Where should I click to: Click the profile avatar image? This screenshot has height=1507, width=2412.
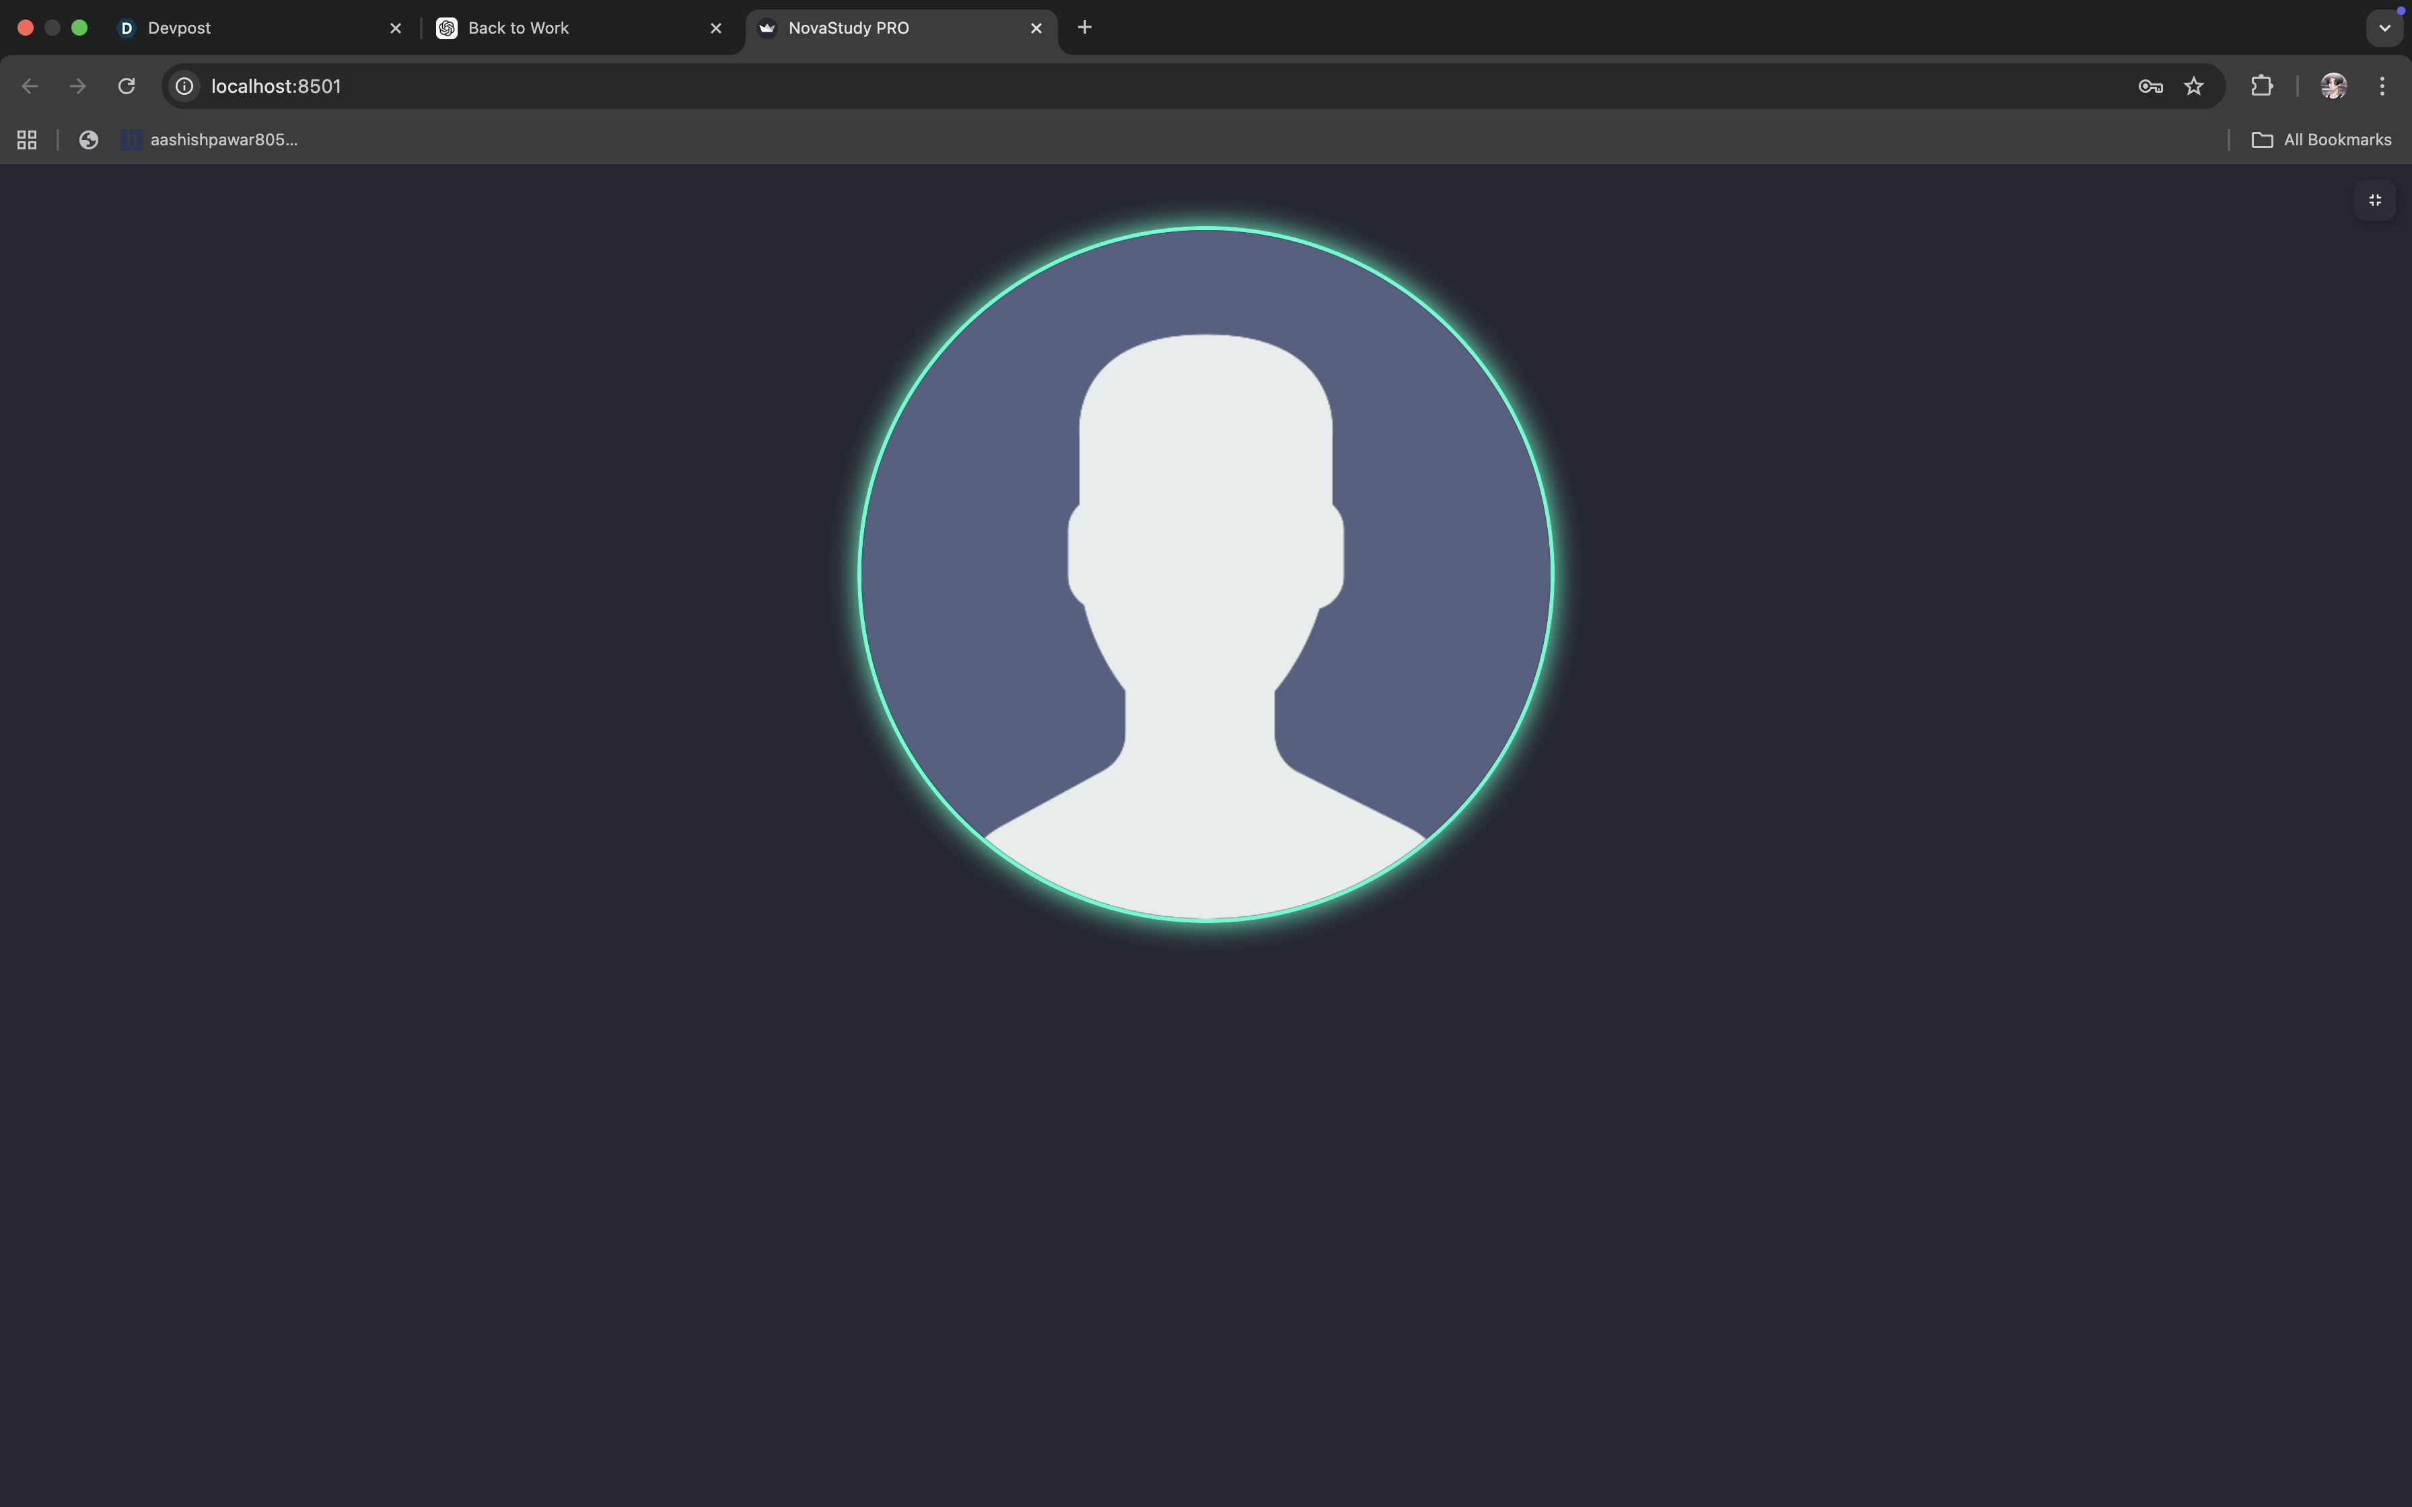[x=1205, y=575]
